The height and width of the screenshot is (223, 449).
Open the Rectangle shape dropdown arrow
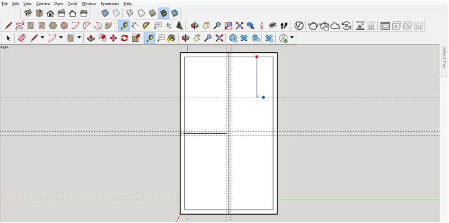[79, 37]
